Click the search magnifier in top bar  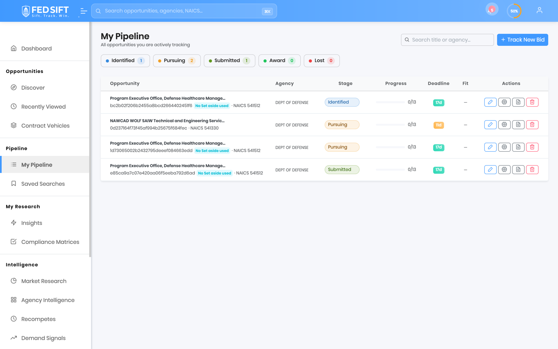coord(98,11)
